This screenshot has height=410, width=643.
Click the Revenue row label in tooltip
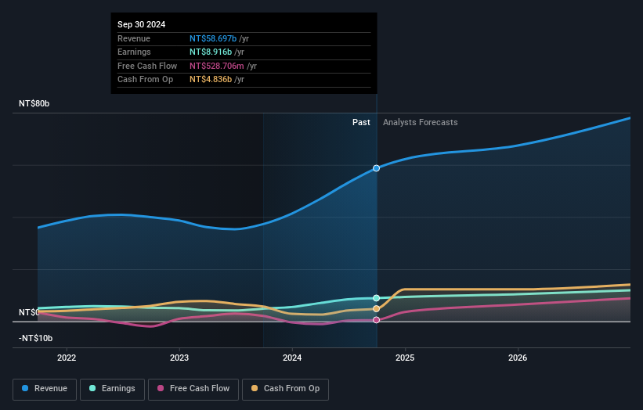pyautogui.click(x=134, y=38)
